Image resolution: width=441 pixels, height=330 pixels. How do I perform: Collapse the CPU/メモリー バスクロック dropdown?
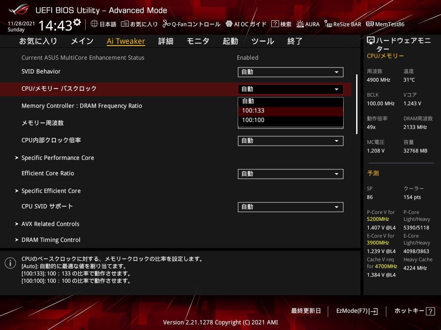[291, 89]
